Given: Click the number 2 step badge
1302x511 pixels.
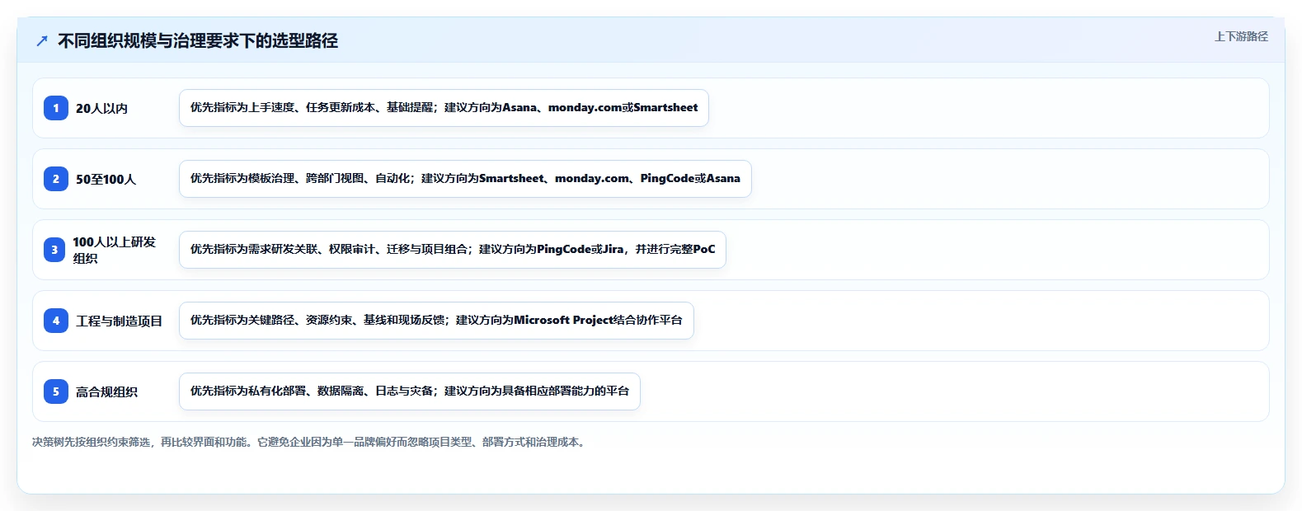Looking at the screenshot, I should pos(56,179).
